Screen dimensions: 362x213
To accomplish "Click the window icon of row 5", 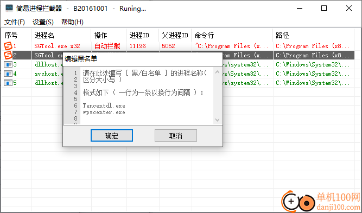I will (8, 83).
